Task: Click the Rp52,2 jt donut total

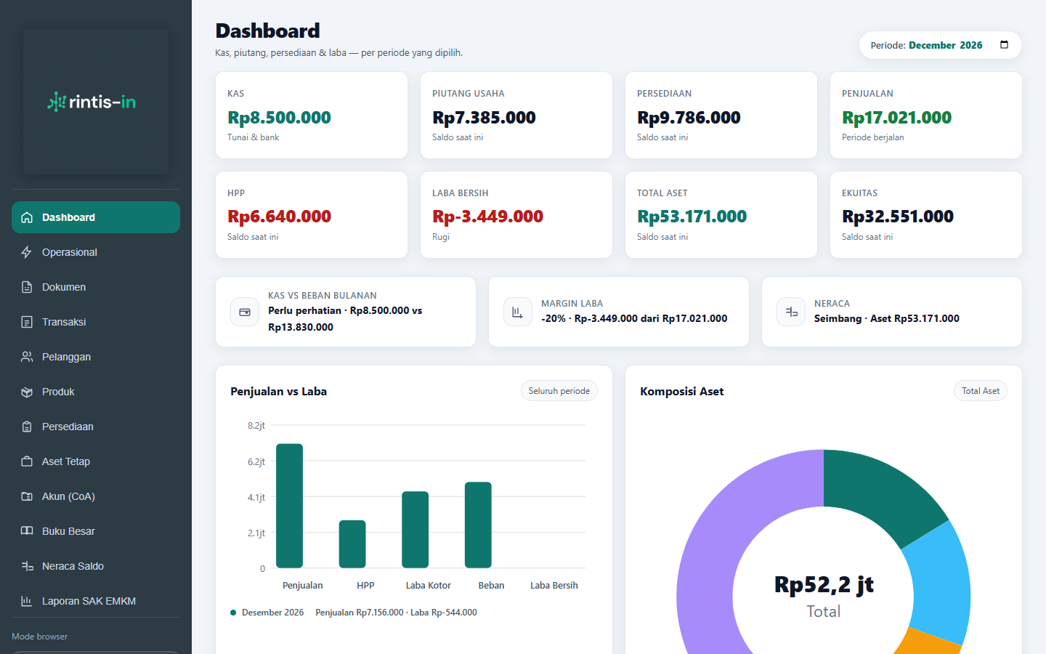Action: click(x=824, y=584)
